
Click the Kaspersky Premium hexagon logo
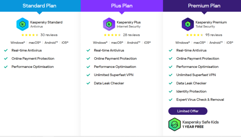188,24
